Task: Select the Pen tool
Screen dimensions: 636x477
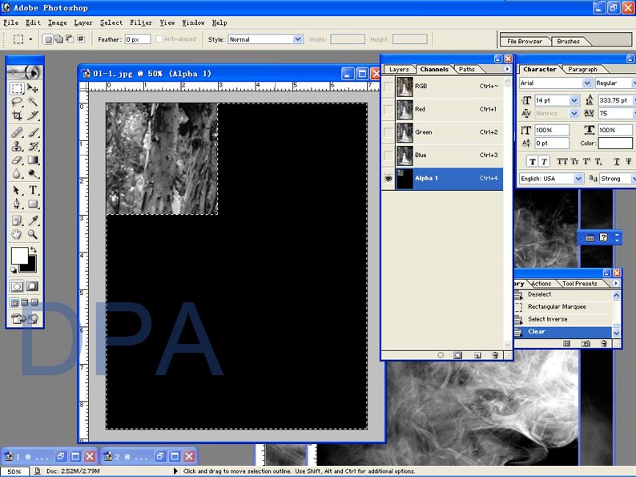Action: point(17,204)
